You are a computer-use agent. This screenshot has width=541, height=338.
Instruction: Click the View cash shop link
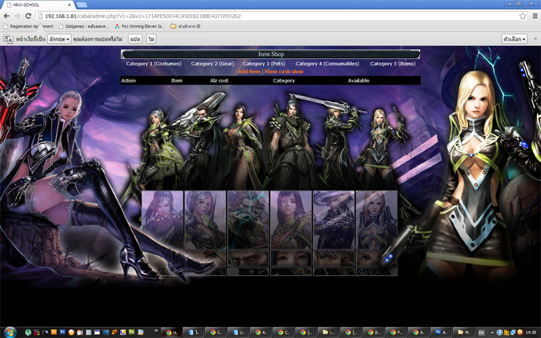pos(284,72)
